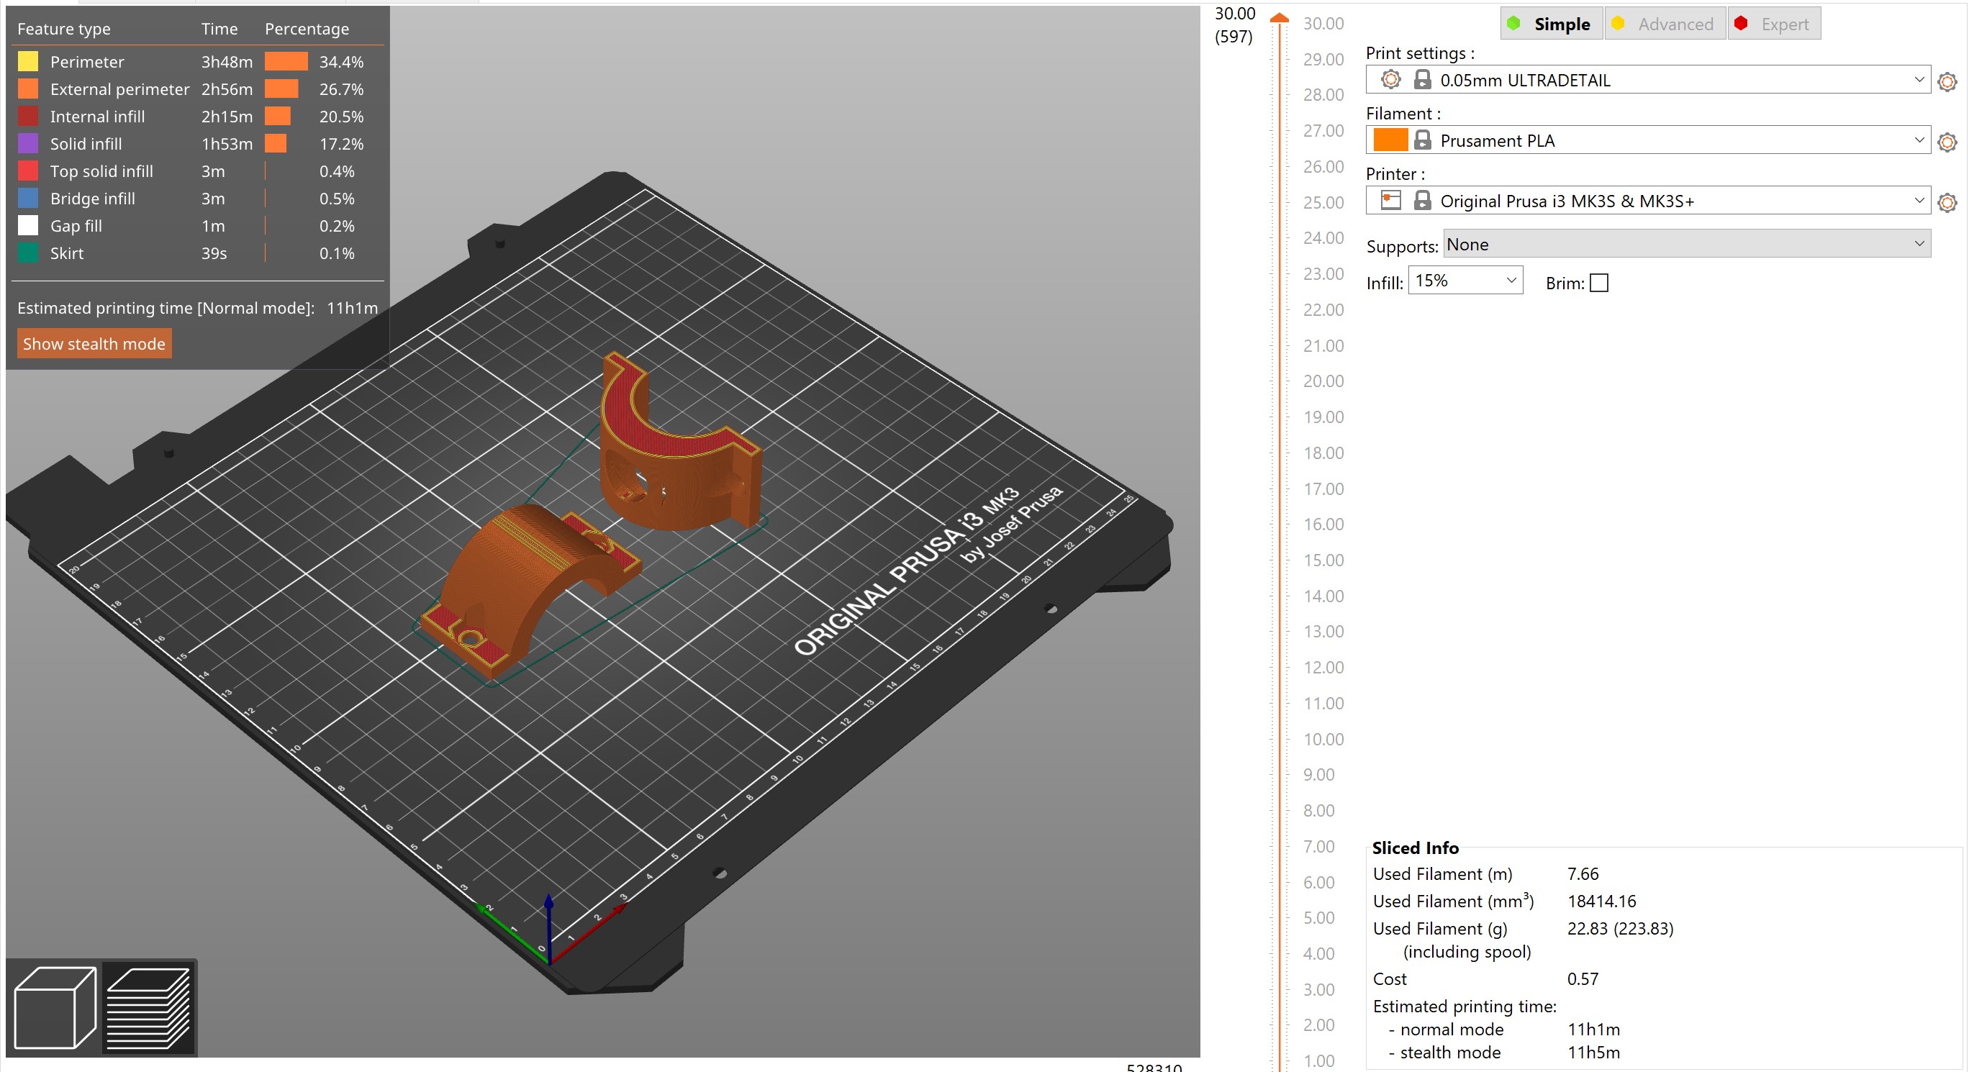Click the layer height label 30.00 (597)
This screenshot has width=1969, height=1072.
coord(1234,24)
